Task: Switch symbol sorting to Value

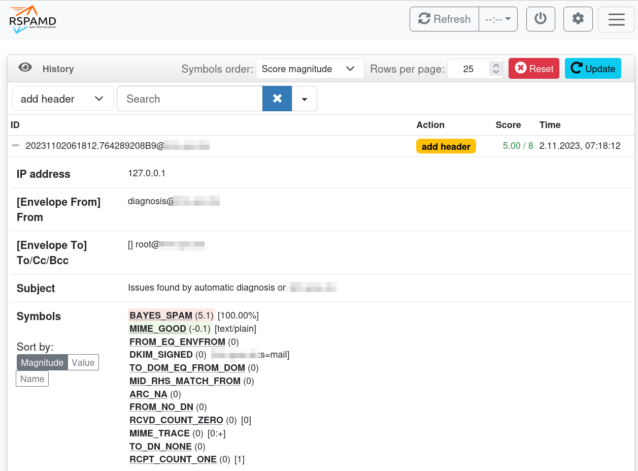Action: click(x=82, y=362)
